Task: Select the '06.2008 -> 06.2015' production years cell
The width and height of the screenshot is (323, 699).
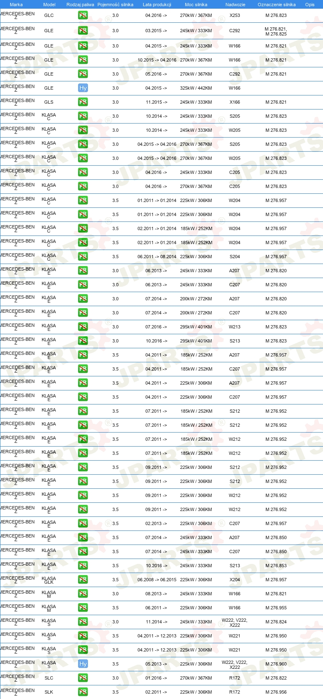Action: (157, 580)
